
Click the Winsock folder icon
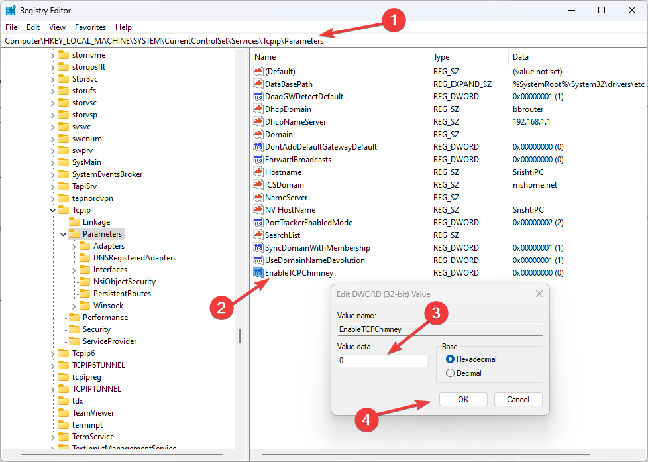[85, 306]
